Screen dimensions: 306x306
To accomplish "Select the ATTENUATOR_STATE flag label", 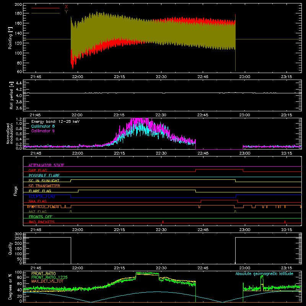I will pos(46,165).
